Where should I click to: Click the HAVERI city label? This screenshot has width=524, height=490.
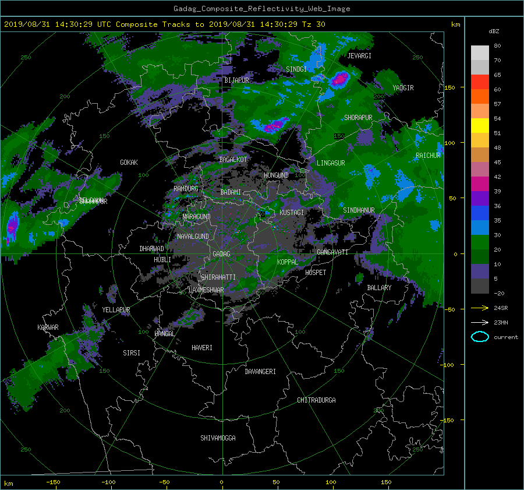[x=202, y=348]
